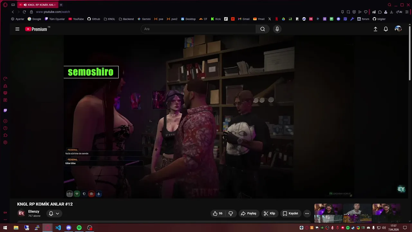
Task: Open the account avatar menu
Action: click(398, 29)
